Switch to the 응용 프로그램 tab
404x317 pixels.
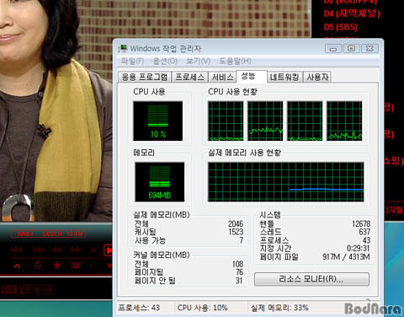145,77
